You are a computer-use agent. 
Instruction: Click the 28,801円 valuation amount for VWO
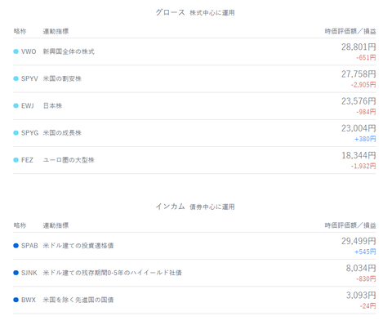tap(359, 47)
